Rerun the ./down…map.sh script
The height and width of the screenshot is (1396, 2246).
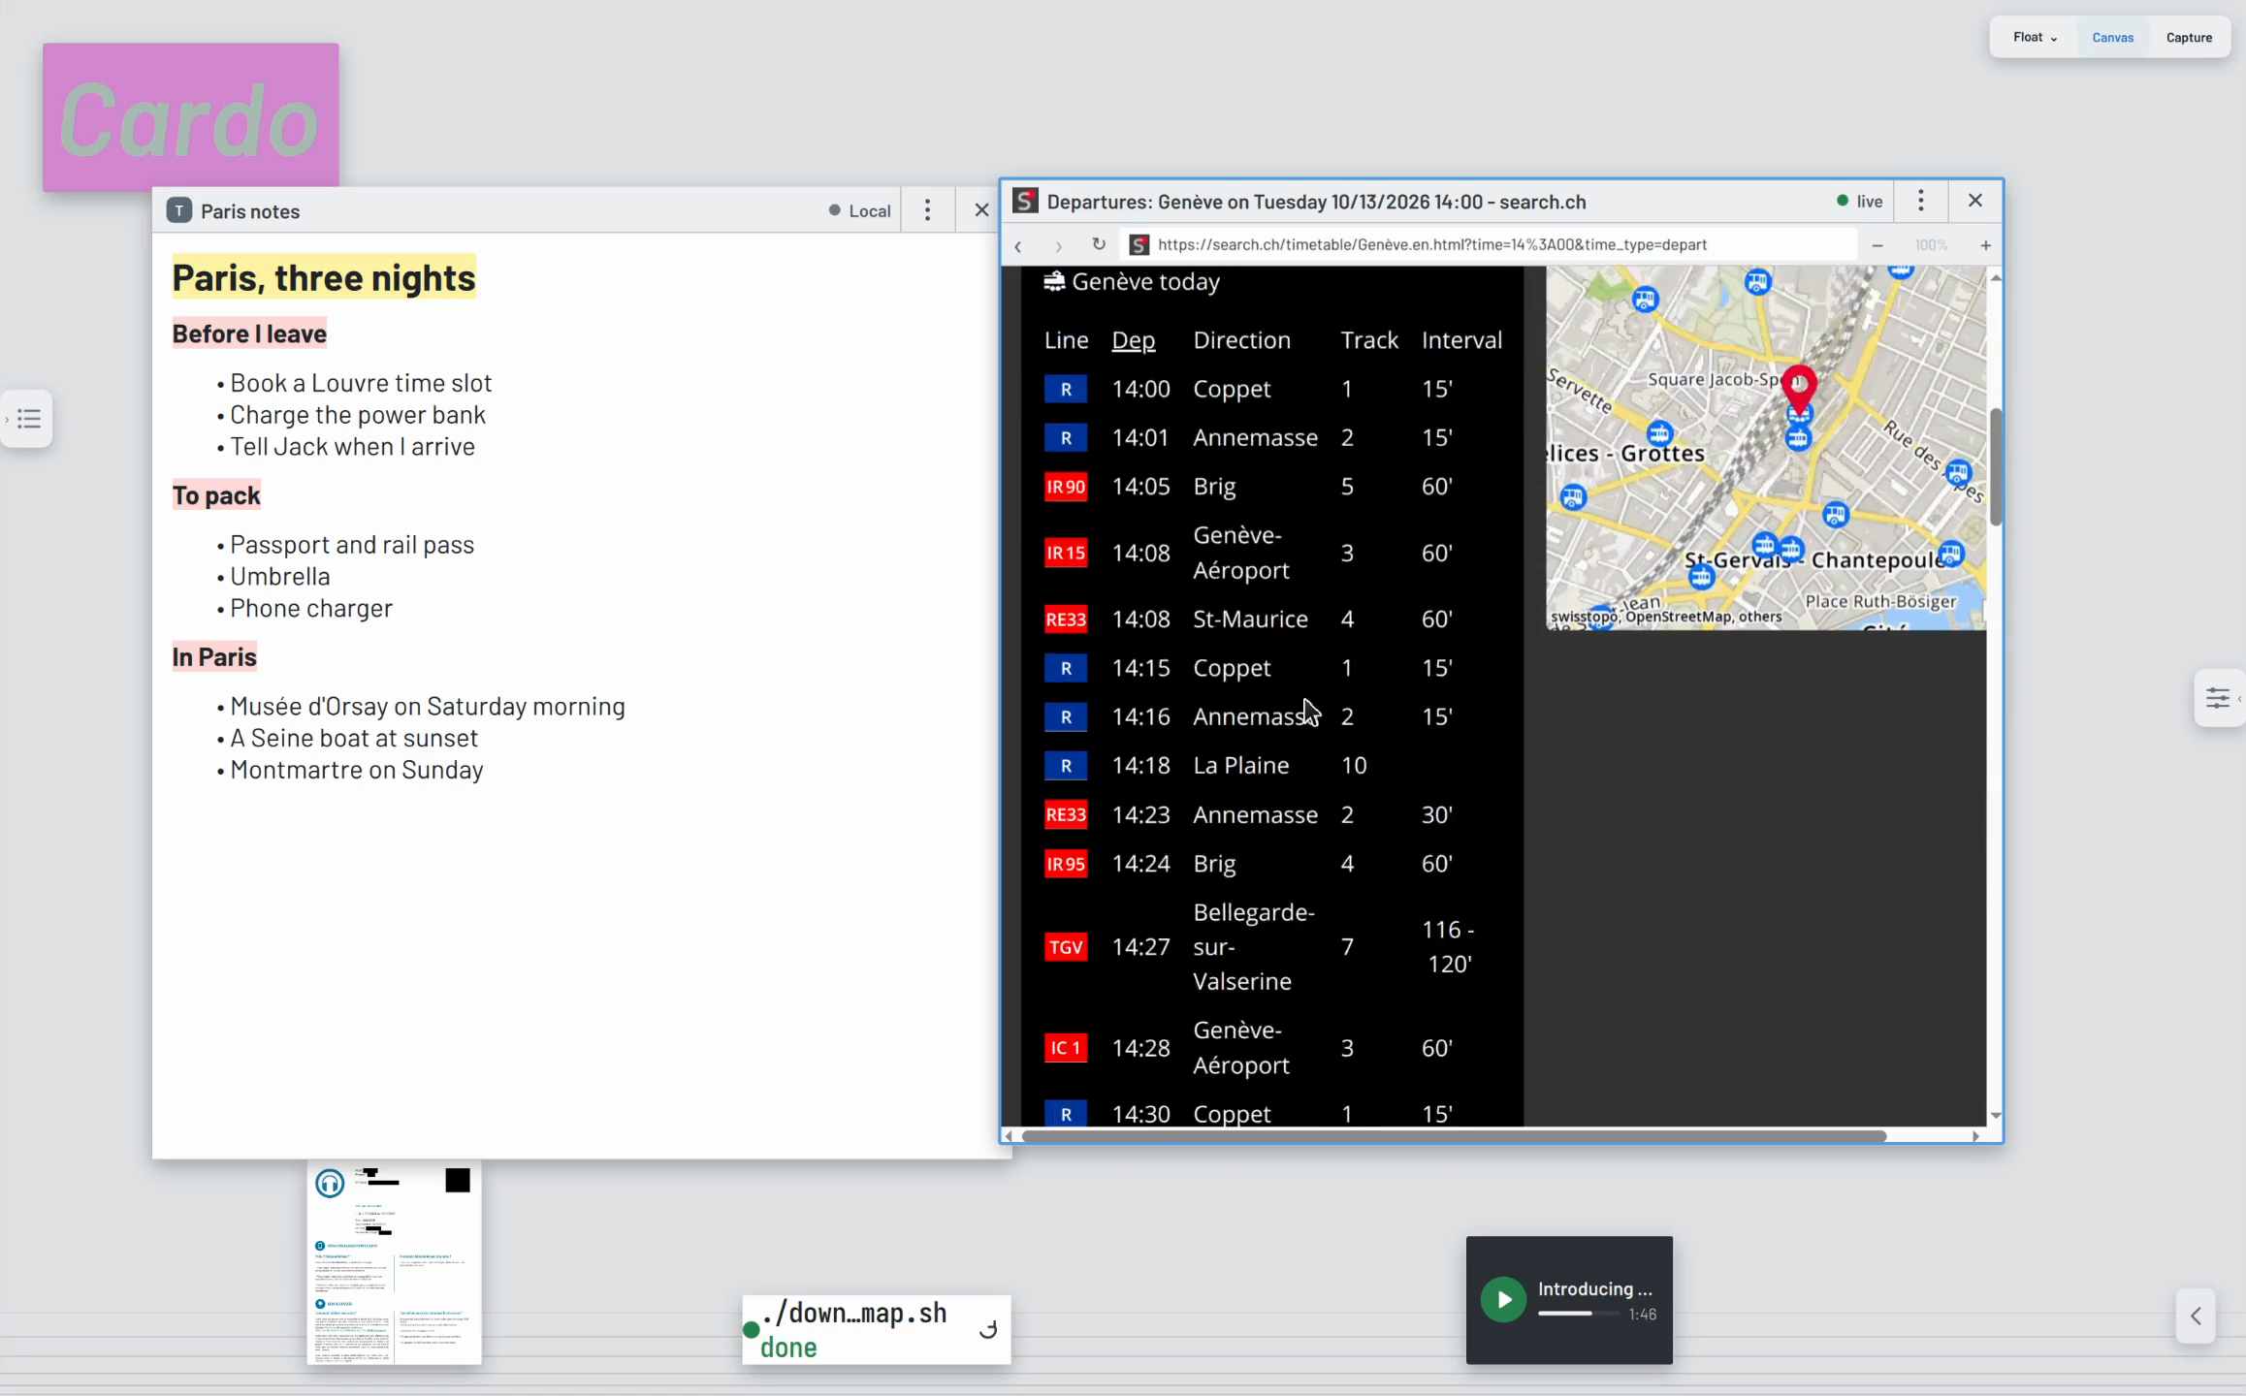pyautogui.click(x=987, y=1329)
